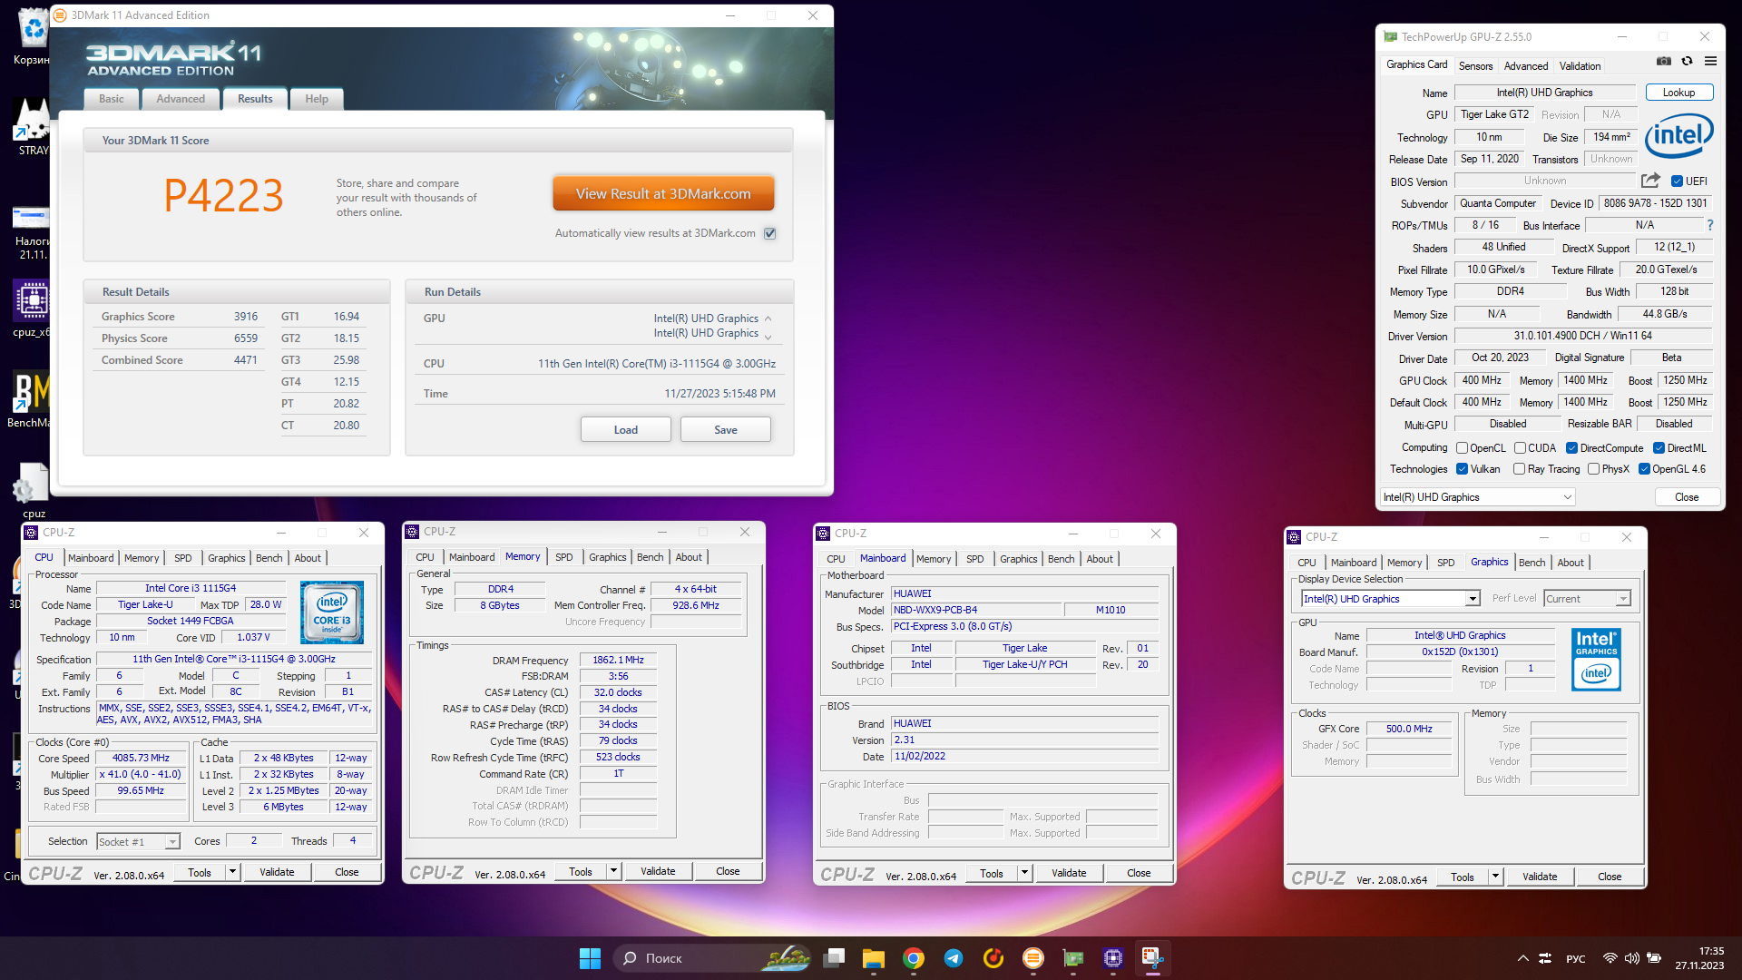Toggle the PhysX checkbox
This screenshot has width=1742, height=980.
click(1593, 469)
